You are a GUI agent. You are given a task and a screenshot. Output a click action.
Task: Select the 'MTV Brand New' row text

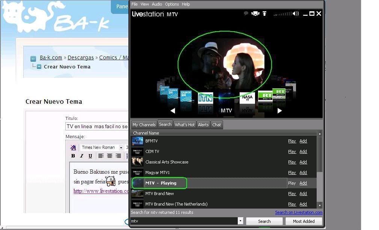click(x=160, y=194)
